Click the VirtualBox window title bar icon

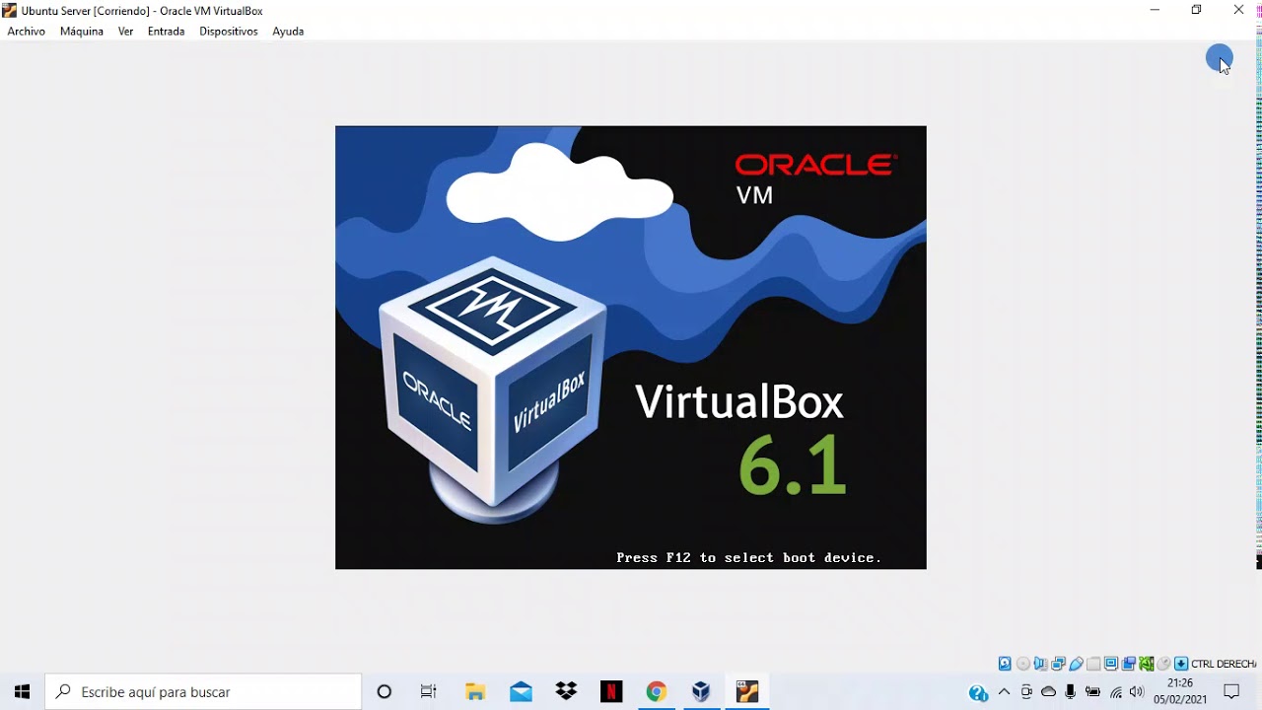[10, 11]
